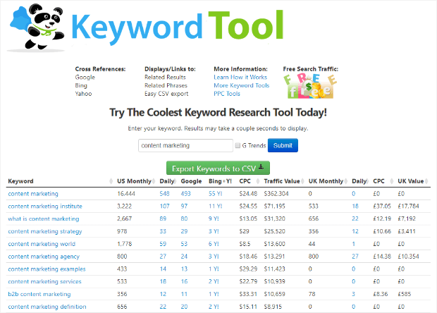Click the Submit button

click(x=283, y=145)
